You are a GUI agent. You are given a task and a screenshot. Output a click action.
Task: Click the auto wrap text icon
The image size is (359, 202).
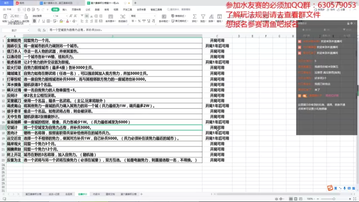coord(123,17)
